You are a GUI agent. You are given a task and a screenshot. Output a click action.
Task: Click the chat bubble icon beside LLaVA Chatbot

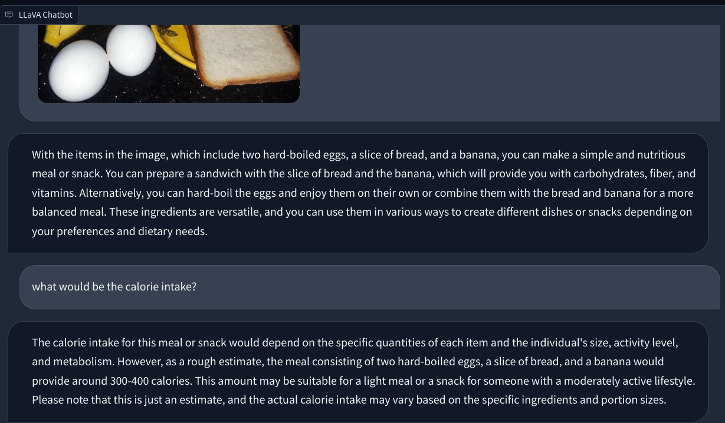click(x=9, y=15)
